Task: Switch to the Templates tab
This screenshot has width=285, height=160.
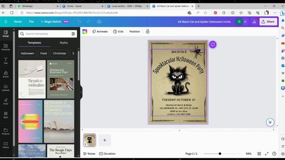Action: [34, 43]
